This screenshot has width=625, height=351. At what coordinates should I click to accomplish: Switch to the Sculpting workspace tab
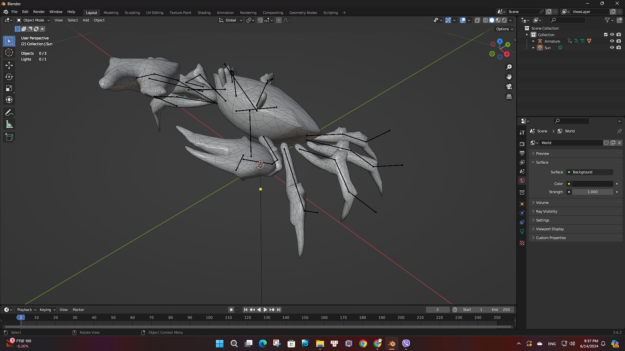(132, 12)
